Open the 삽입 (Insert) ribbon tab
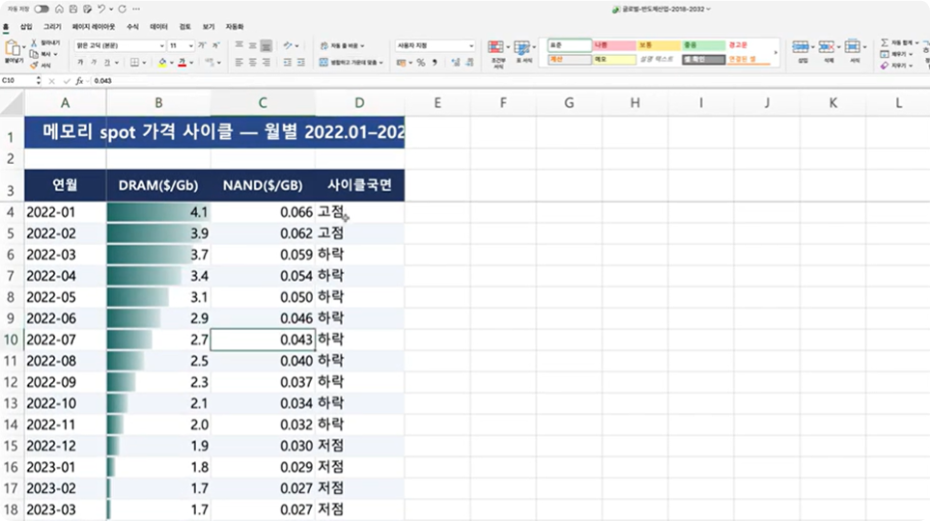The width and height of the screenshot is (930, 521). (x=26, y=27)
